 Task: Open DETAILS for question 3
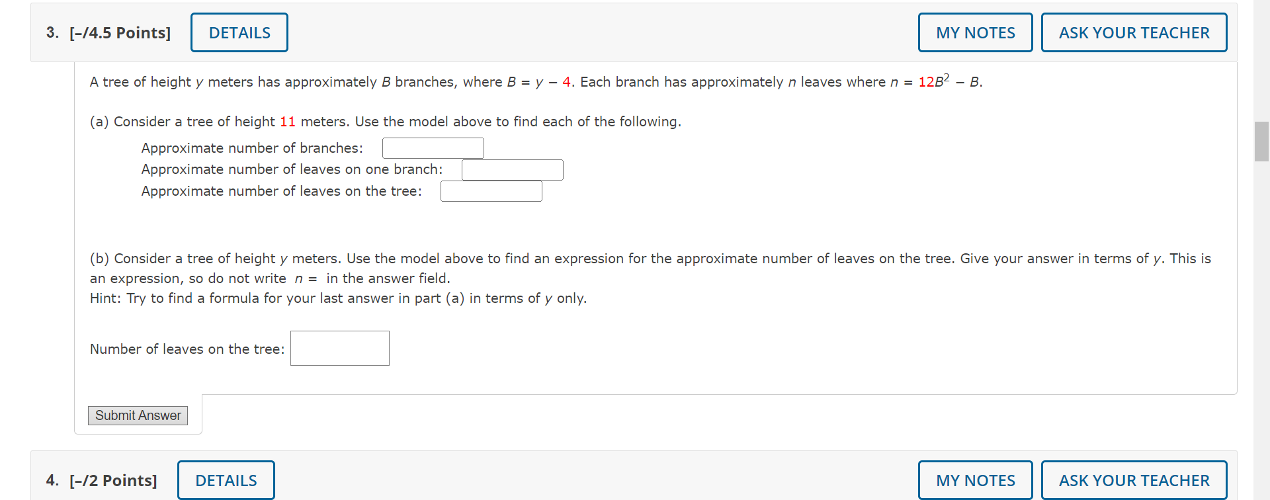pos(239,32)
